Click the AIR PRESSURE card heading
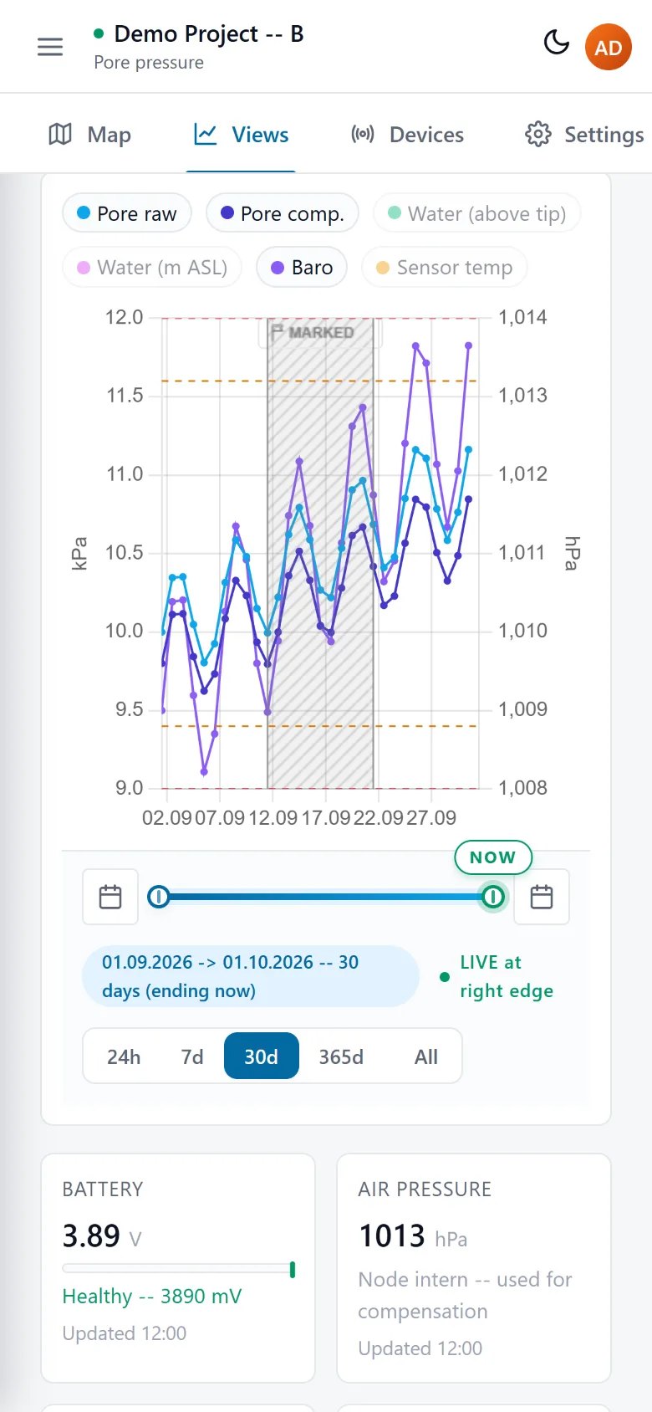The width and height of the screenshot is (652, 1412). coord(425,1189)
